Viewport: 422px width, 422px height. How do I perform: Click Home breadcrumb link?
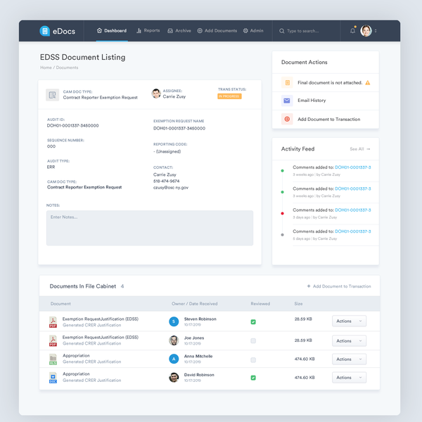[46, 68]
